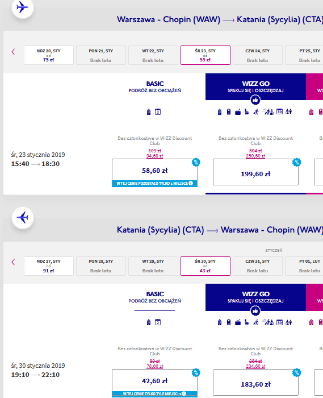323x398 pixels.
Task: Click thumbs-up icon on return WIZZ GO header
Action: (x=255, y=310)
